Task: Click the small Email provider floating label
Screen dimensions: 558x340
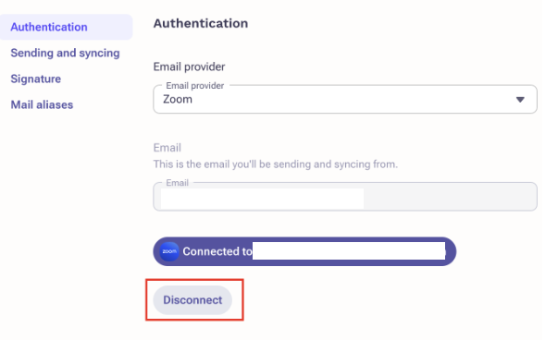Action: pos(194,86)
